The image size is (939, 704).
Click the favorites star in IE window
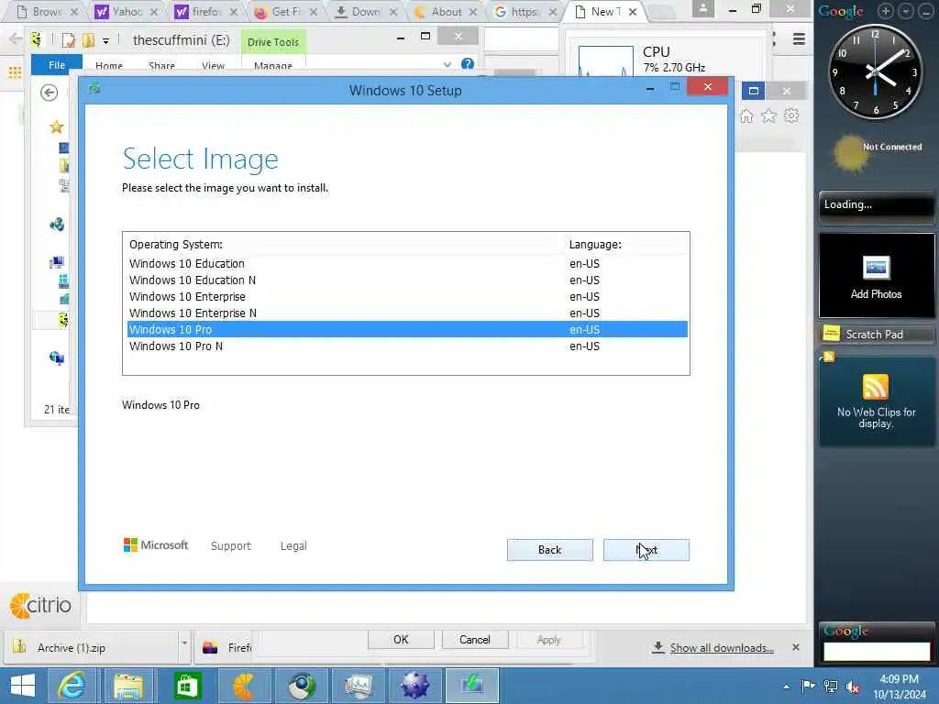769,116
